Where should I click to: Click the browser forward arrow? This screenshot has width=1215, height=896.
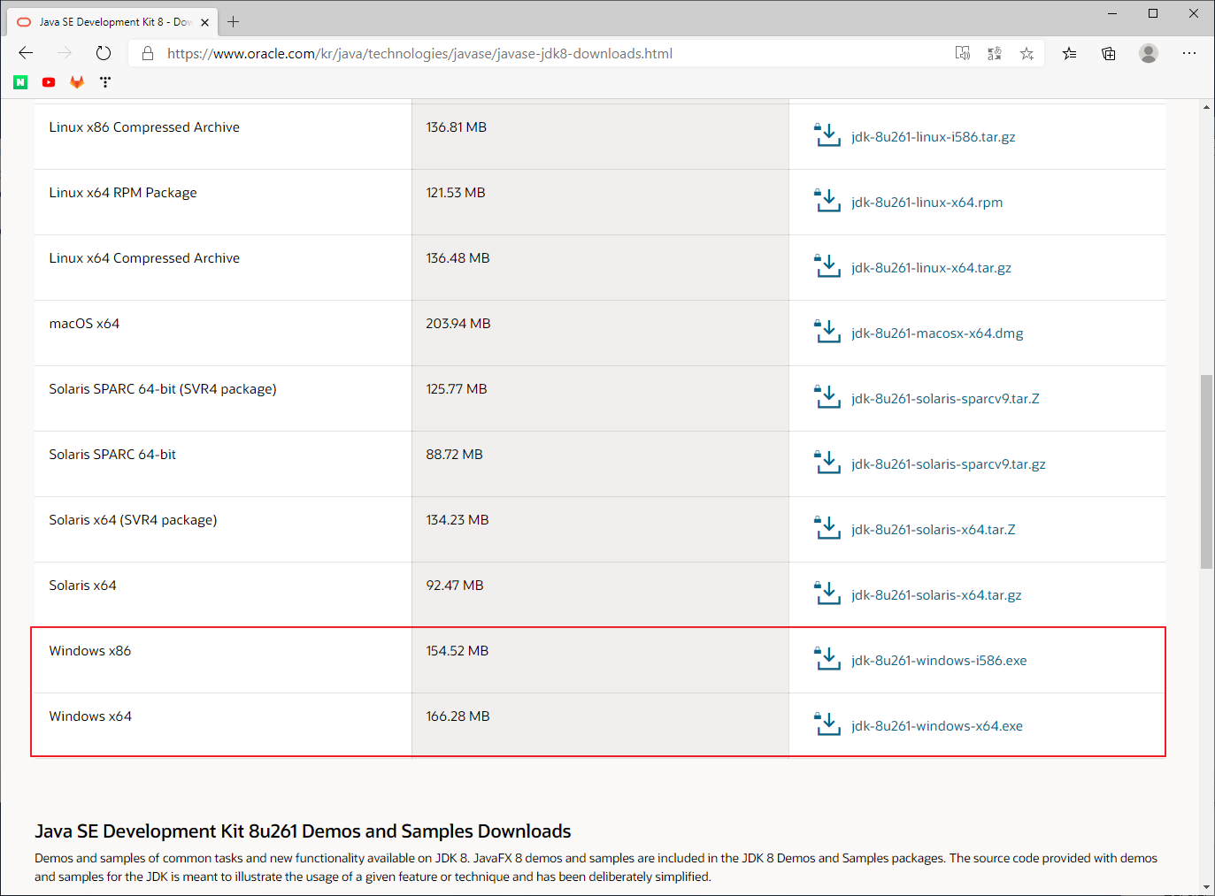(x=65, y=53)
